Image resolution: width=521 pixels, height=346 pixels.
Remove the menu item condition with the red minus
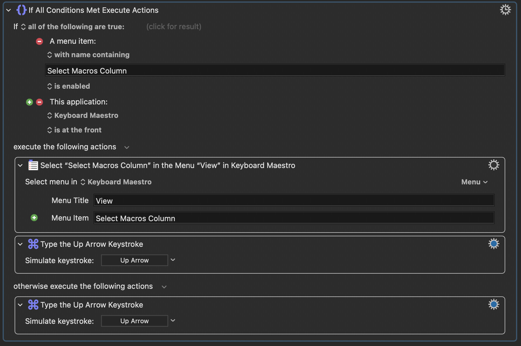pyautogui.click(x=39, y=41)
